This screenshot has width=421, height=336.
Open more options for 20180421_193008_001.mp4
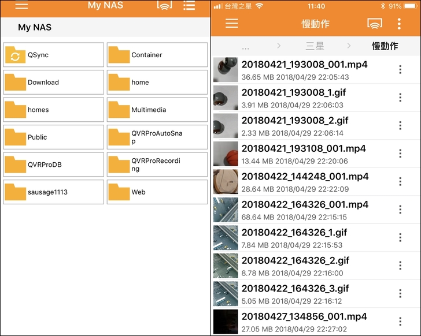point(400,70)
